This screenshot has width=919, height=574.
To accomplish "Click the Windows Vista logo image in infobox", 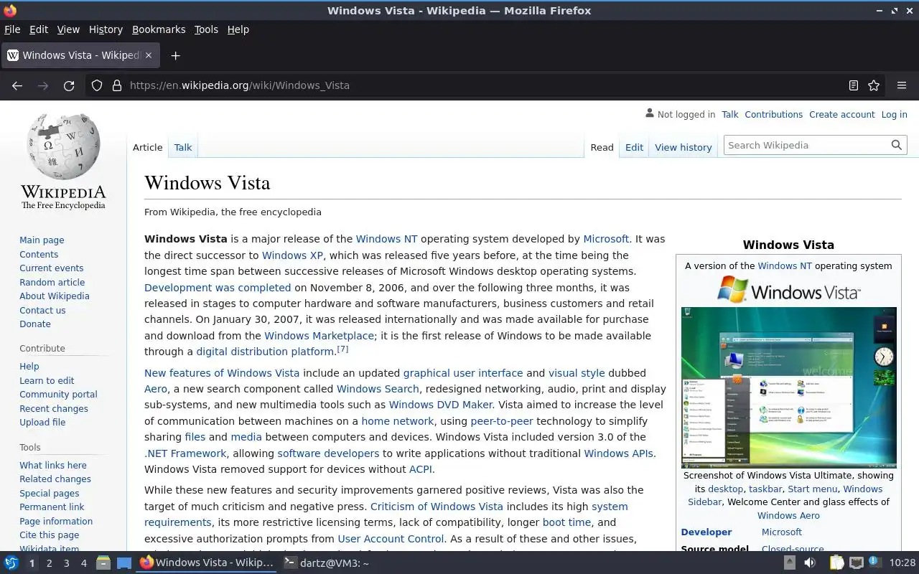I will click(x=788, y=290).
